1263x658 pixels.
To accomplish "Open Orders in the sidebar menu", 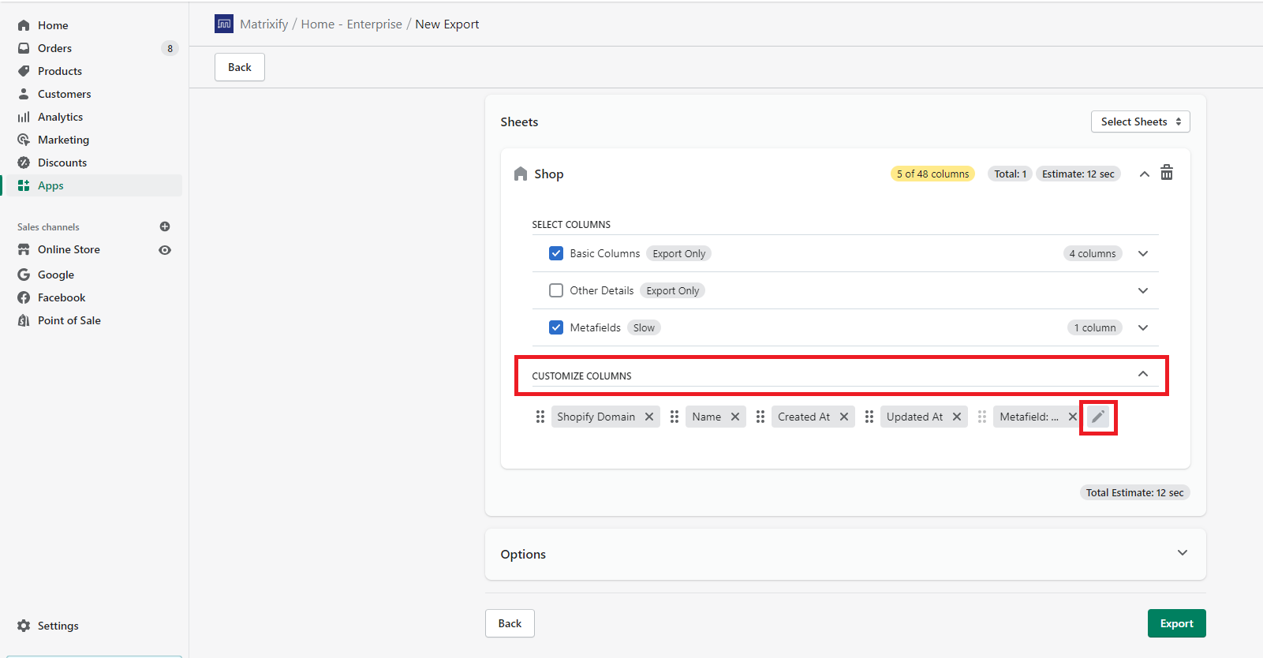I will (x=54, y=48).
